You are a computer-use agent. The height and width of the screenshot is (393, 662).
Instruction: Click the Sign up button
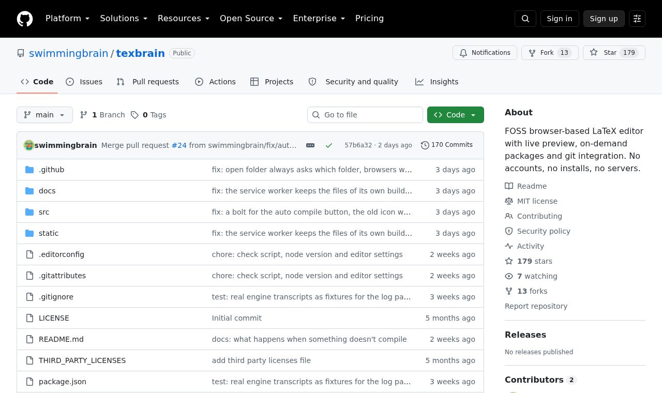click(604, 19)
